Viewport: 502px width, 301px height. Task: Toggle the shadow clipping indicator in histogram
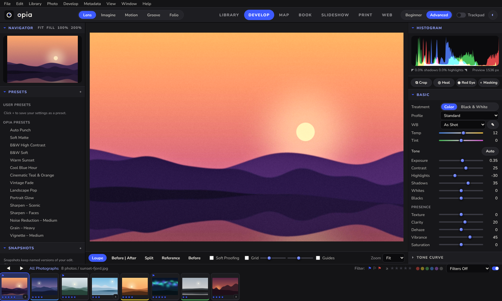(x=413, y=70)
